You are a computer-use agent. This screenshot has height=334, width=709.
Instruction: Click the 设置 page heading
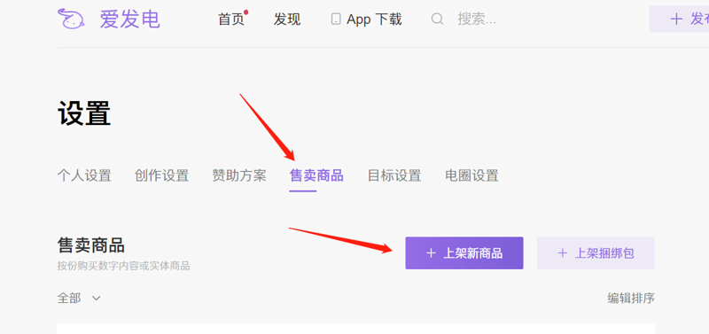84,113
